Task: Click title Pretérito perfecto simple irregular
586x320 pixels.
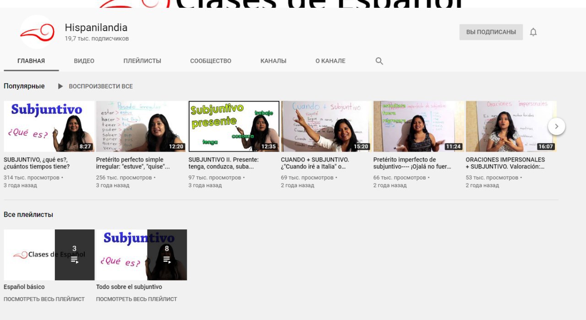Action: 134,163
